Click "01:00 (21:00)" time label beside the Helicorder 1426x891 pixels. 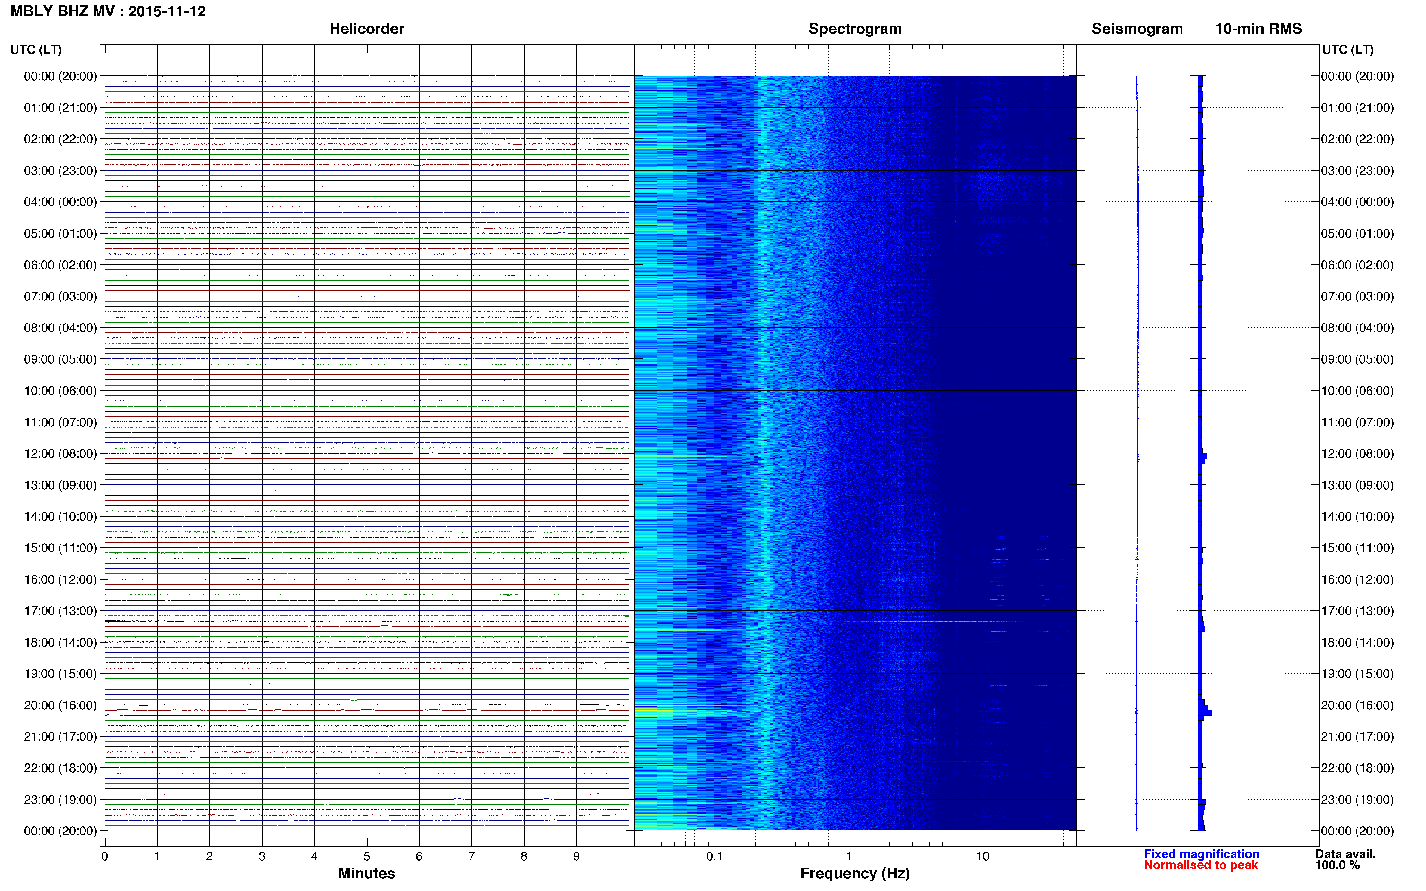click(60, 108)
